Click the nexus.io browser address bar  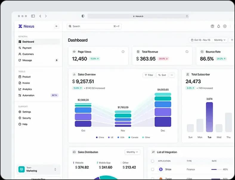tap(138, 16)
